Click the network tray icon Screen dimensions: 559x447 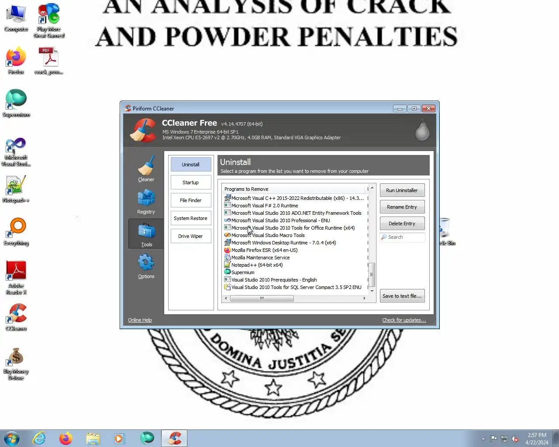504,439
